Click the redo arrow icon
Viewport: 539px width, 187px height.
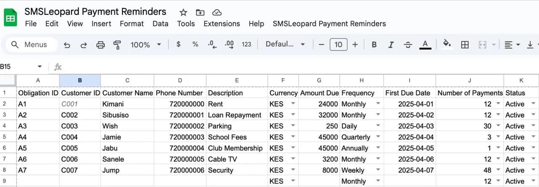(x=83, y=45)
